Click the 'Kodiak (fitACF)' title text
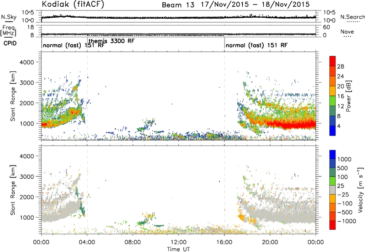Screen dimensions: 365x252 click(73, 5)
